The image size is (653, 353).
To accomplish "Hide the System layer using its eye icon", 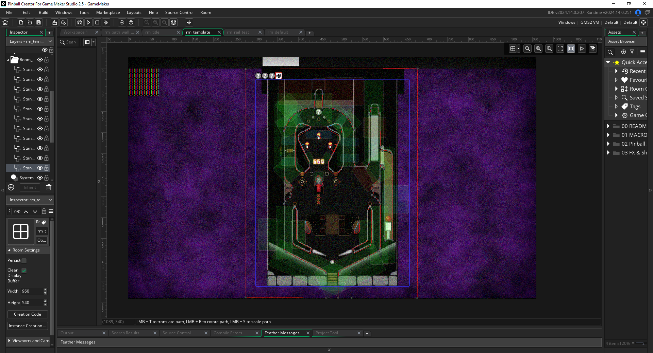I will coord(40,178).
